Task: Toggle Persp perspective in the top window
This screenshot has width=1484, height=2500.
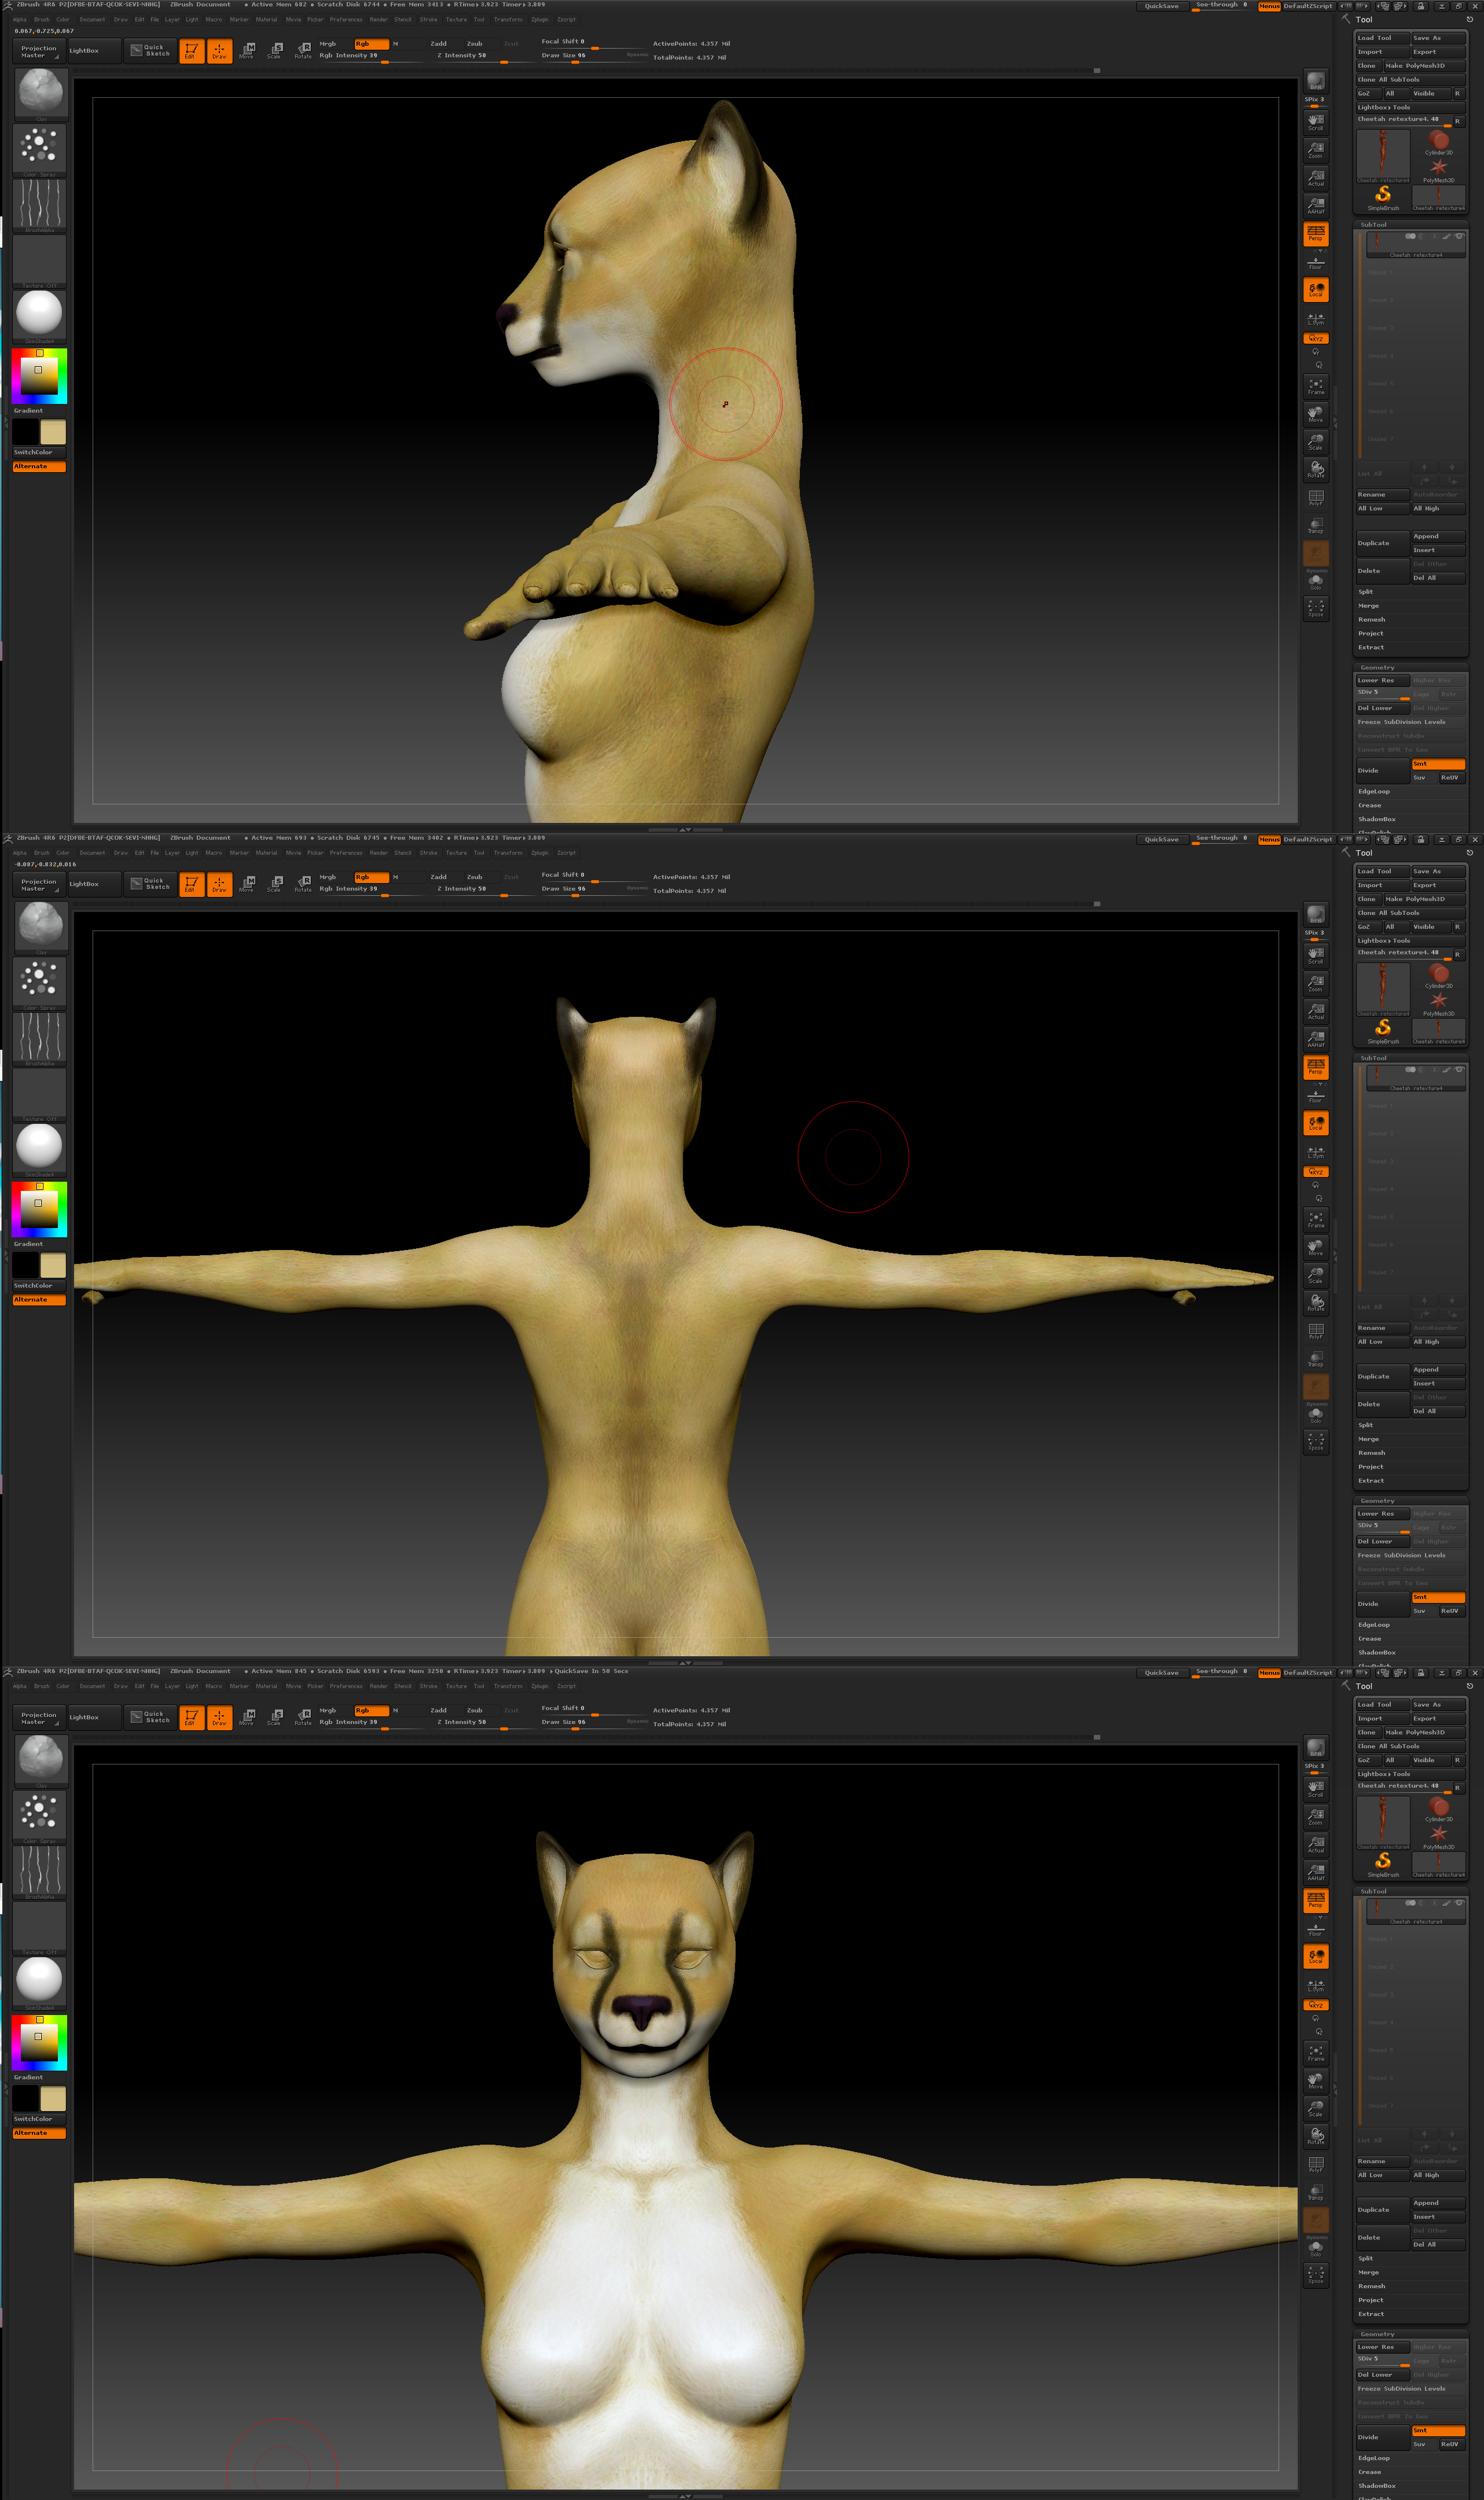Action: [x=1315, y=233]
